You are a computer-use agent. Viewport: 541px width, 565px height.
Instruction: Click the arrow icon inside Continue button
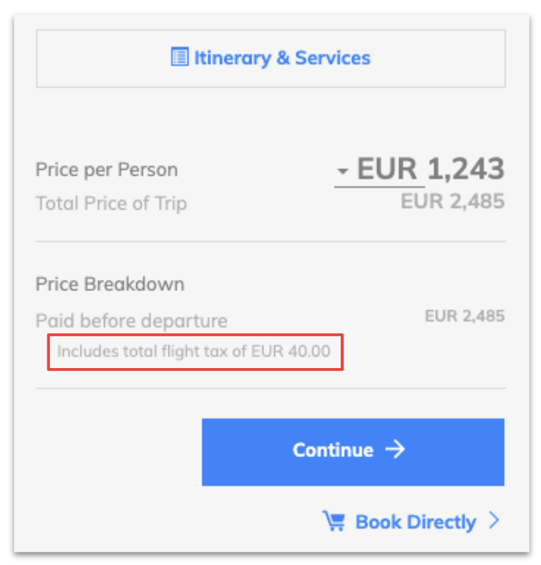[x=395, y=449]
